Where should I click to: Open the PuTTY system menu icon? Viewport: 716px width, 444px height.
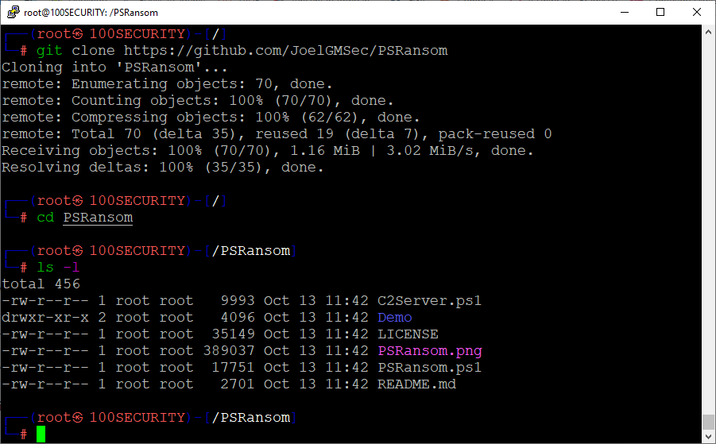coord(12,12)
